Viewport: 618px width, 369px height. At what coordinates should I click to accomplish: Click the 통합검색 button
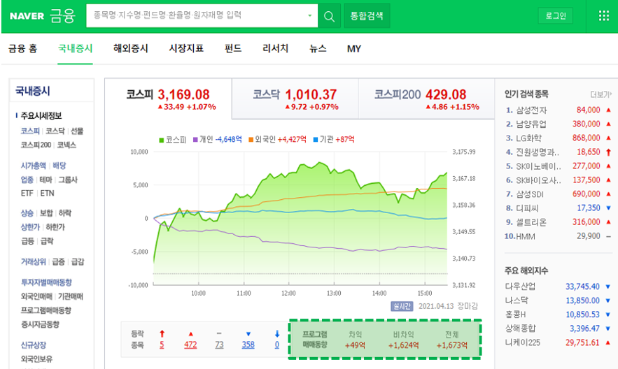tap(367, 16)
